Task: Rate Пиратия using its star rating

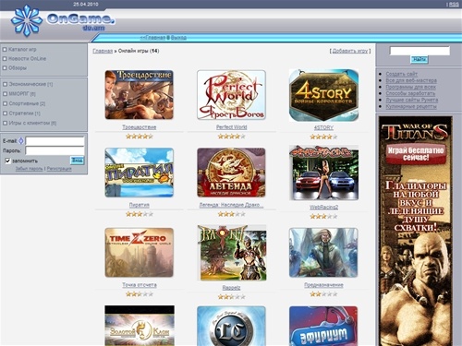Action: (140, 214)
